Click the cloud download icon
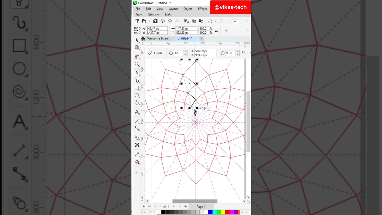 click(163, 21)
